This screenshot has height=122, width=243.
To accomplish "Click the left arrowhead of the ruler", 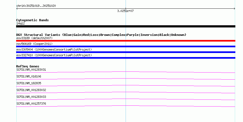I will pos(17,9).
